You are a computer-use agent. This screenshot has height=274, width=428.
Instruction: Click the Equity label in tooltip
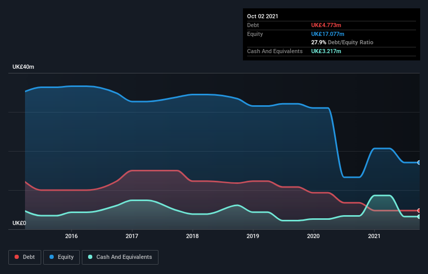coord(255,34)
